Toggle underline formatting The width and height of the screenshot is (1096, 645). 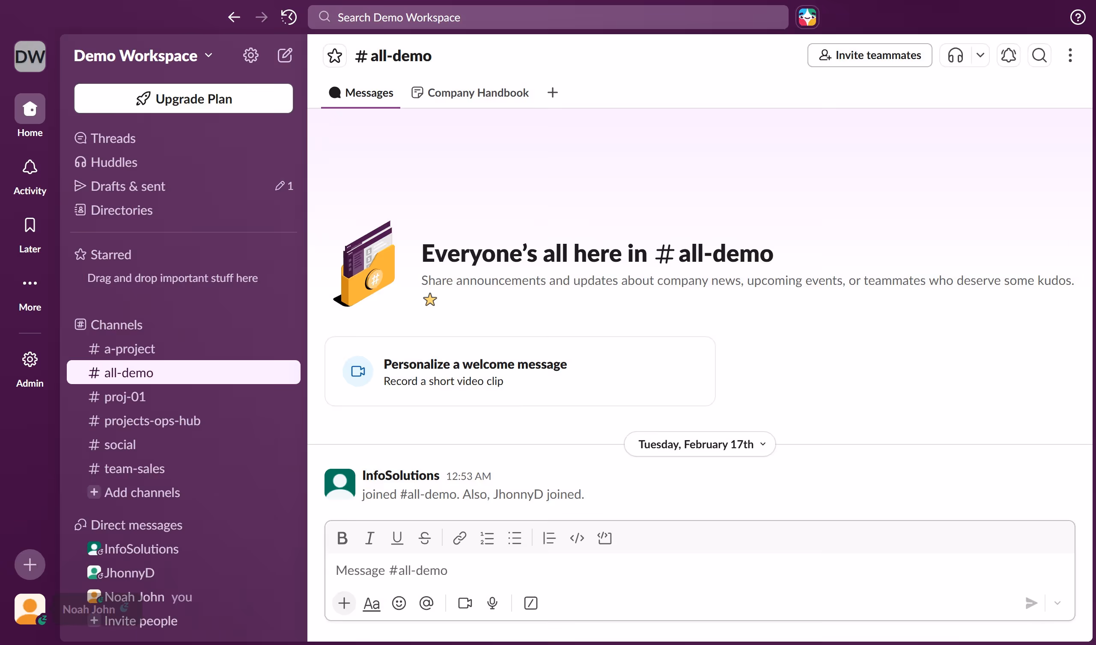pyautogui.click(x=397, y=538)
